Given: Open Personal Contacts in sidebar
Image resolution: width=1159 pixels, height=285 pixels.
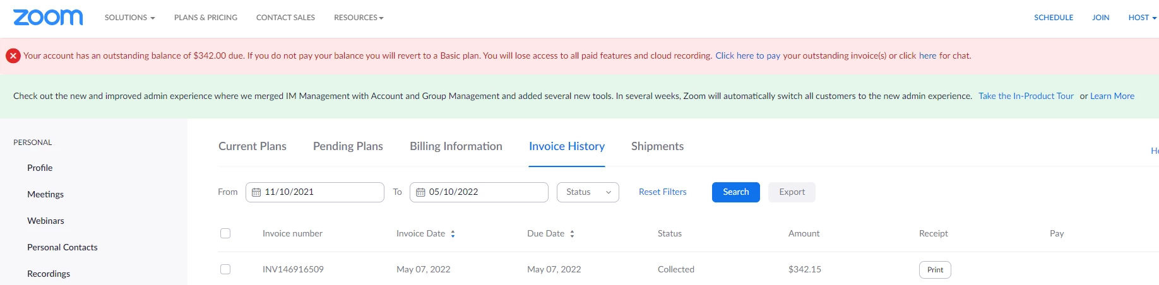Looking at the screenshot, I should pos(62,247).
